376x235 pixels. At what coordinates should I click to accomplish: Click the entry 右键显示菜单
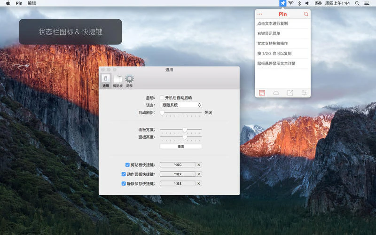click(x=283, y=33)
